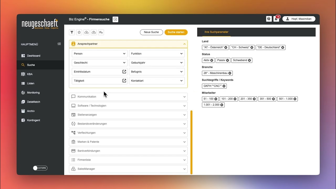This screenshot has height=189, width=336.
Task: Click the add-to-list icon in toolbar
Action: tap(101, 32)
